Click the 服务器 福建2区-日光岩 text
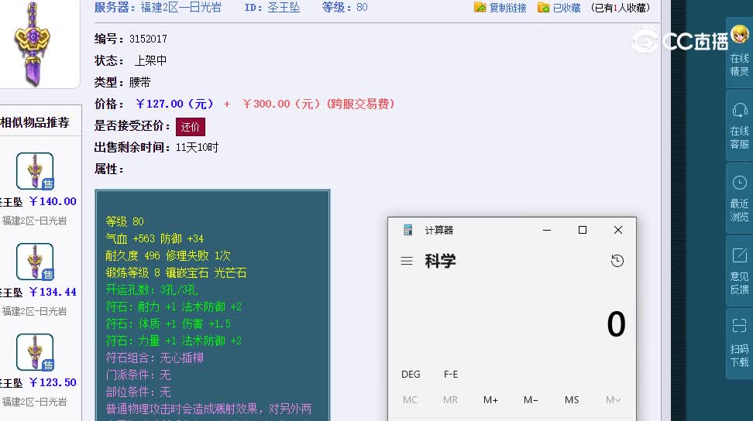 (158, 8)
